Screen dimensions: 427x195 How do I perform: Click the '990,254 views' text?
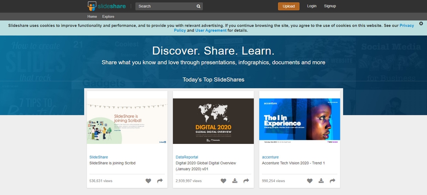273,181
